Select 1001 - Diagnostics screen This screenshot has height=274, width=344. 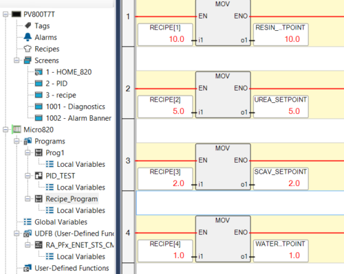point(76,106)
